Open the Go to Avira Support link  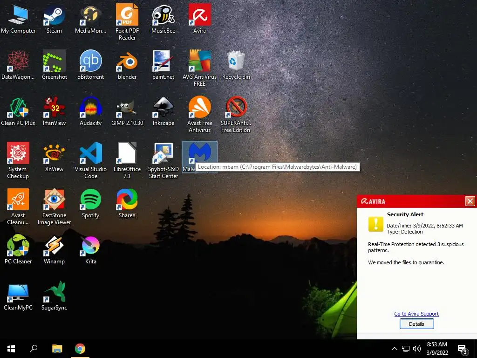[x=416, y=314]
